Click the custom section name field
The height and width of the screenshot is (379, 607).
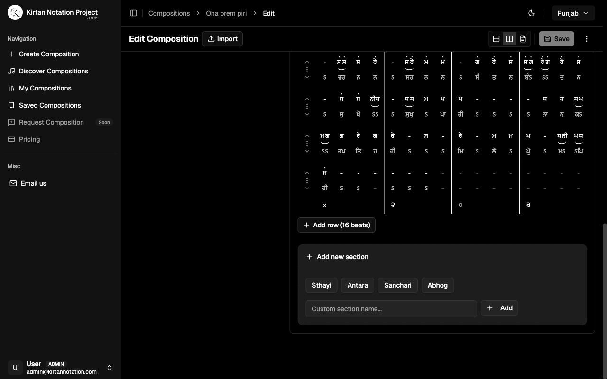pos(391,309)
